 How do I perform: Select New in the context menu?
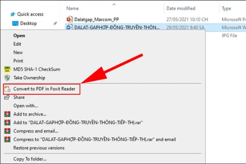18,52
